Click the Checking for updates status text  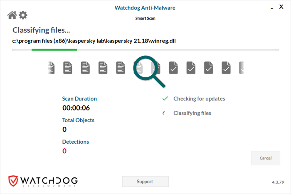[x=199, y=99]
